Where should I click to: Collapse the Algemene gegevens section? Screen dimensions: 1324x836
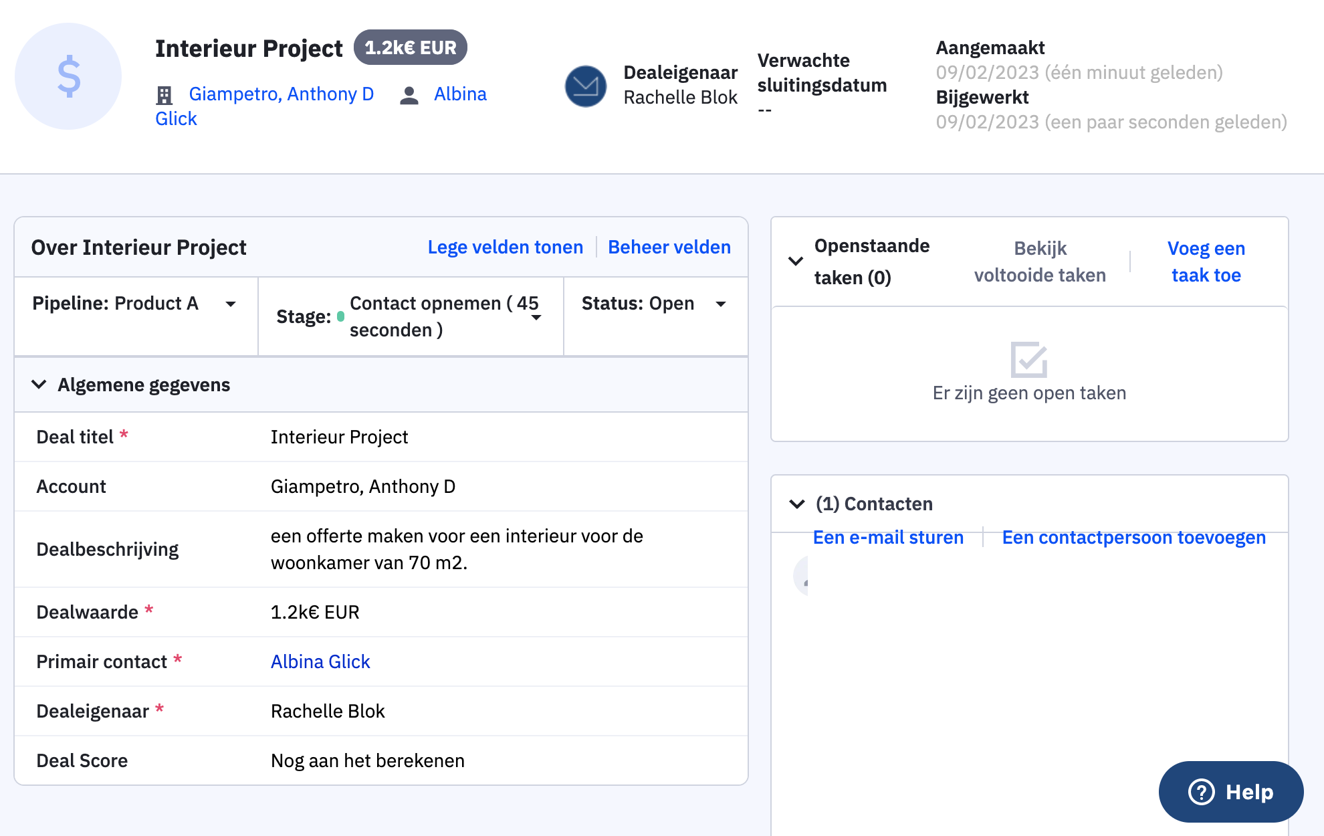click(39, 385)
